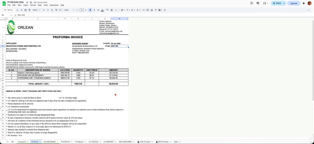Insert a comment
Viewport: 314px width, 144px height.
point(148,10)
